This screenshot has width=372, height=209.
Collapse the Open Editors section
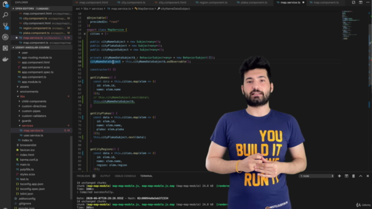click(x=41, y=9)
